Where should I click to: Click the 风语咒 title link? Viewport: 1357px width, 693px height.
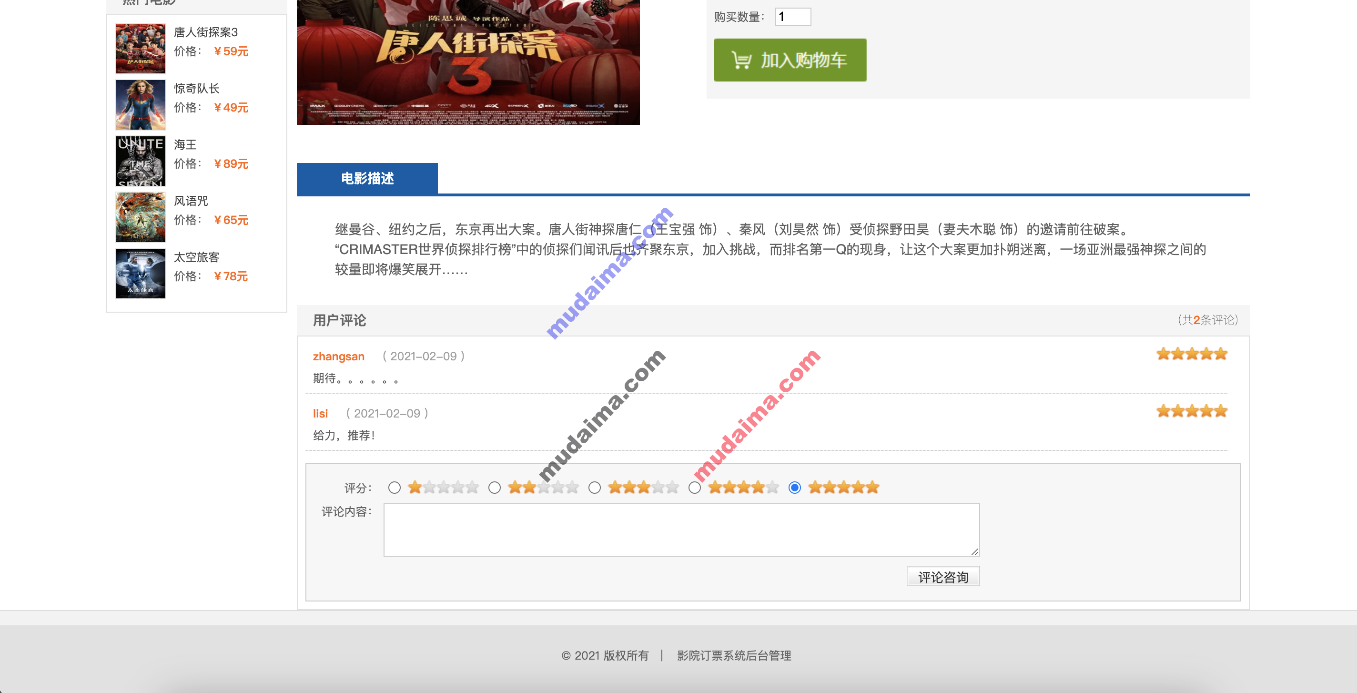pyautogui.click(x=191, y=201)
